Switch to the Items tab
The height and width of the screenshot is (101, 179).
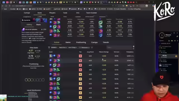point(68,42)
